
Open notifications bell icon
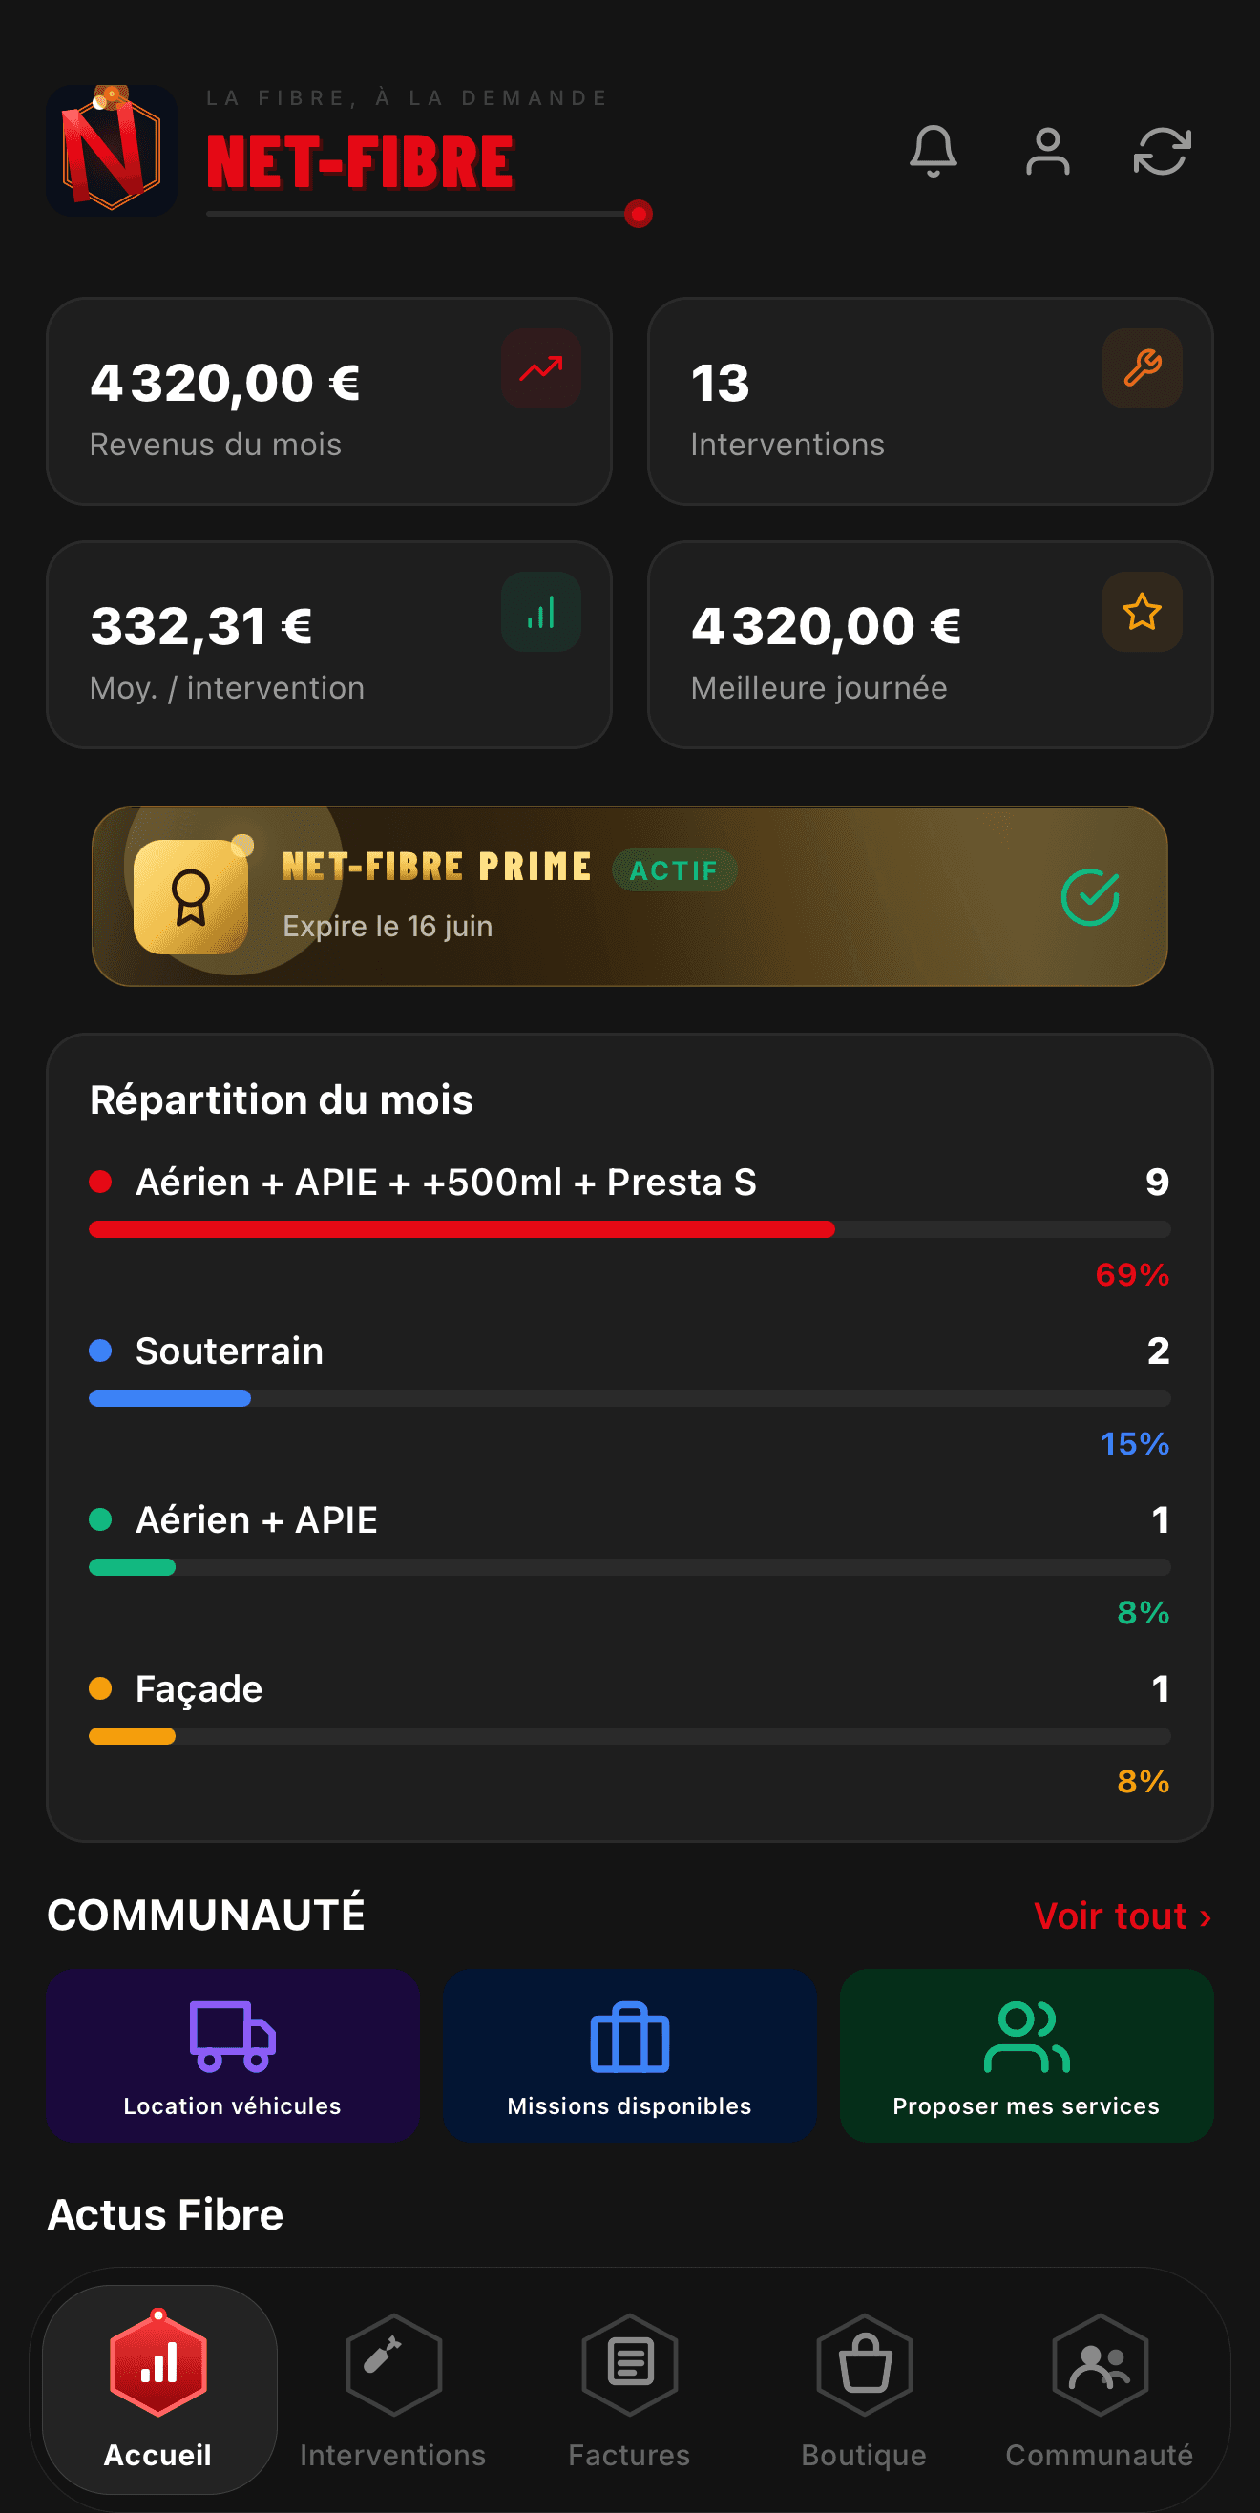933,151
